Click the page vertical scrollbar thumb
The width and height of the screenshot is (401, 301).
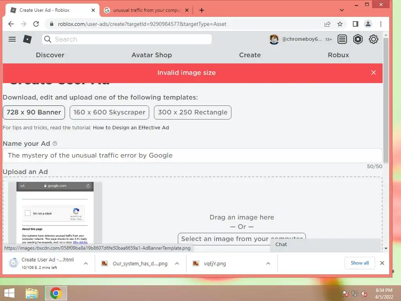pos(386,100)
